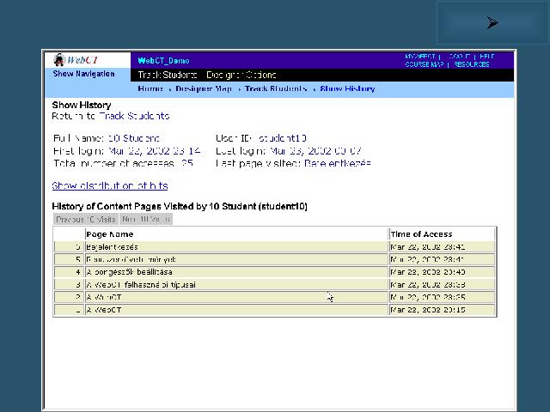Return to Track Students link

[134, 116]
